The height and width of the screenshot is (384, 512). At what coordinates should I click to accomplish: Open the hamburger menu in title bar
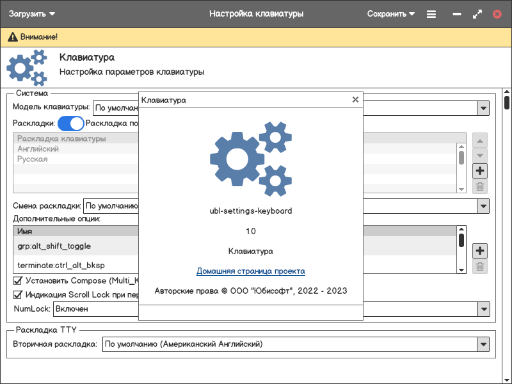[x=431, y=13]
